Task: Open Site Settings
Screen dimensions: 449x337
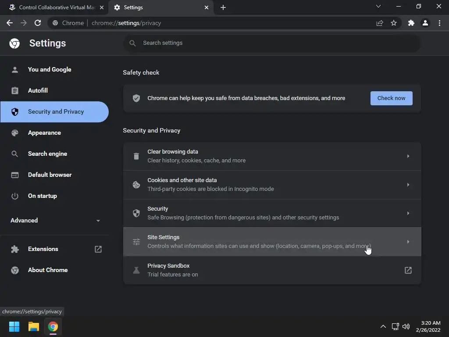Action: [x=272, y=242]
